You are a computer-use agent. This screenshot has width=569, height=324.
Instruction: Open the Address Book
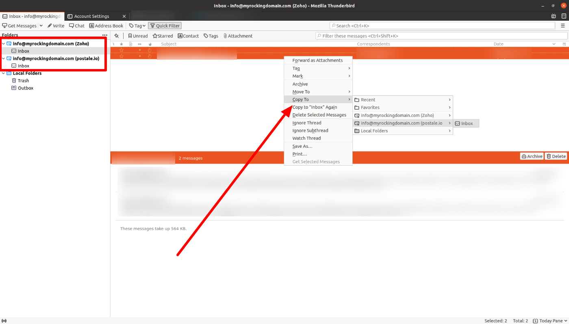coord(106,26)
